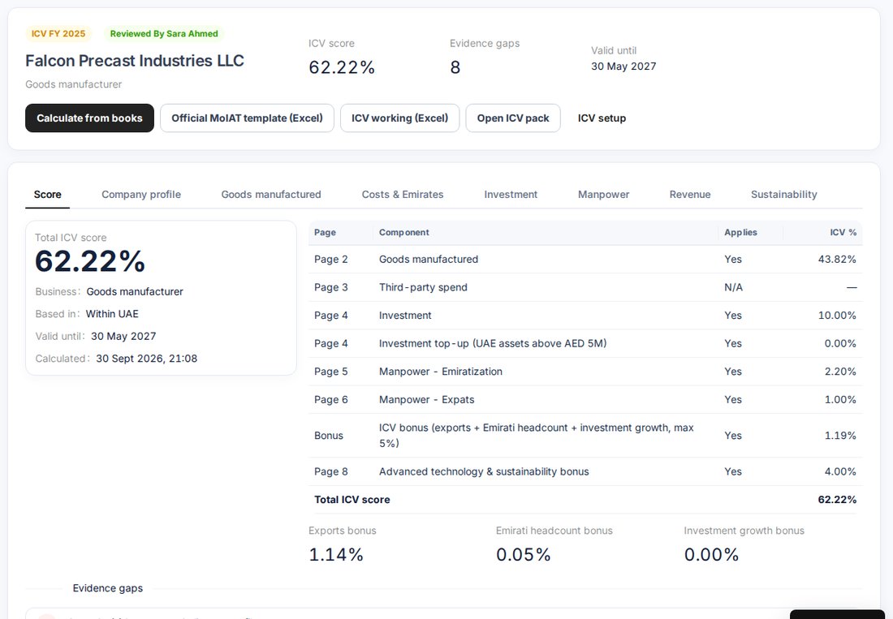893x619 pixels.
Task: Select the ICV bonus row text
Action: coord(537,435)
